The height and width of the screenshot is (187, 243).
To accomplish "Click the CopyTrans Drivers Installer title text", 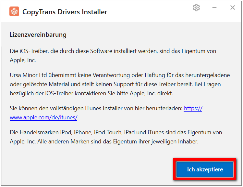I will click(65, 12).
